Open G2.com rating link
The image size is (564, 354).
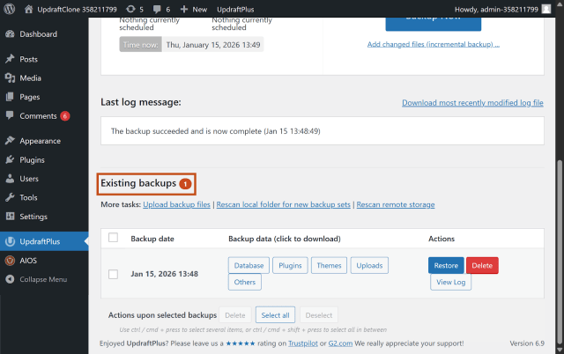(x=340, y=343)
